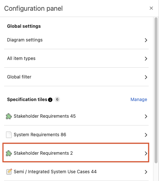Click the Manage link
Image resolution: width=159 pixels, height=181 pixels.
[139, 100]
